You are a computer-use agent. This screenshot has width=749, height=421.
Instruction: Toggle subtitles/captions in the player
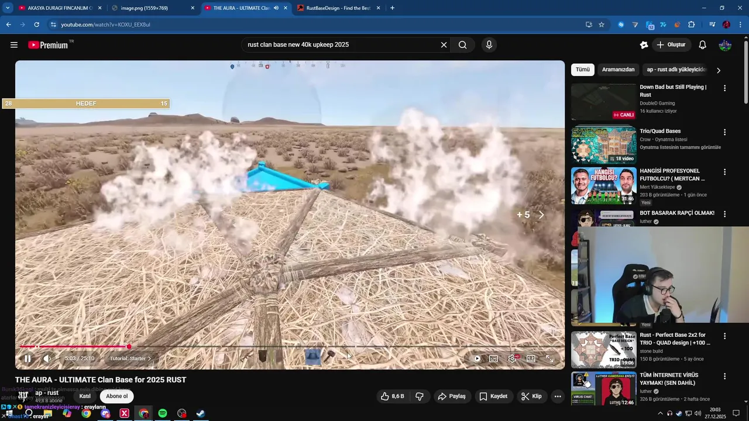494,358
